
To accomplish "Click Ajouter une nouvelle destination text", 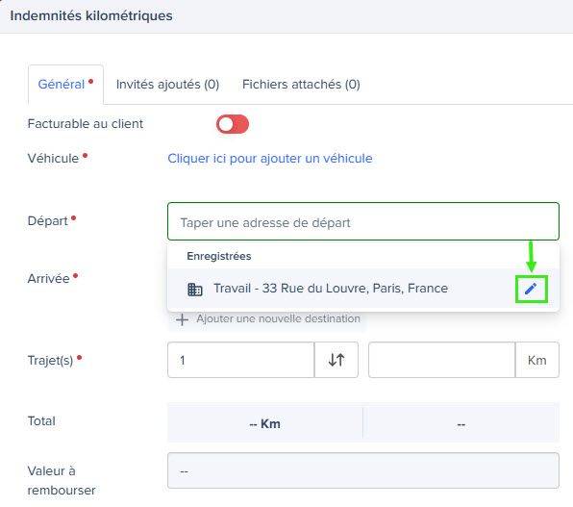I will tap(279, 318).
